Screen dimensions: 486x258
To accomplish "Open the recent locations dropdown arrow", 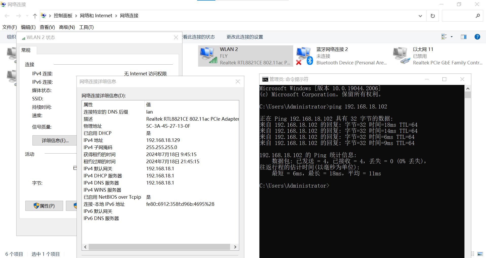I will click(x=27, y=16).
